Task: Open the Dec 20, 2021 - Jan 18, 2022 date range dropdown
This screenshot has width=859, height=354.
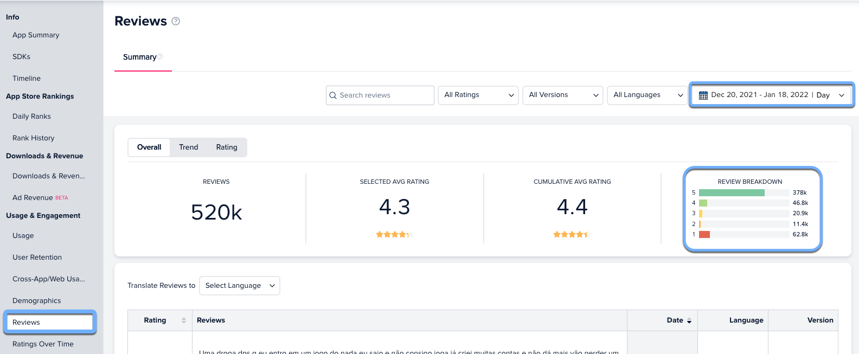Action: pyautogui.click(x=772, y=95)
